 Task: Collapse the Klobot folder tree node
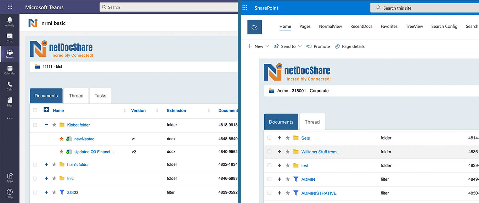click(x=46, y=125)
